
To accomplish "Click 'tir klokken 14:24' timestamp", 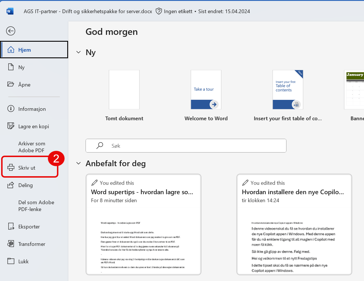I will (260, 200).
